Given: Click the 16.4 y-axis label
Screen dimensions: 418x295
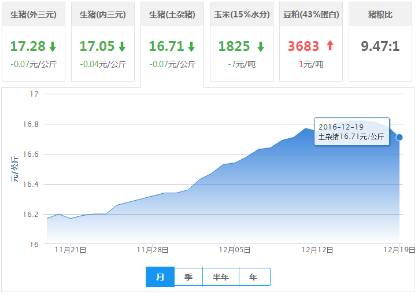Looking at the screenshot, I should 31,185.
